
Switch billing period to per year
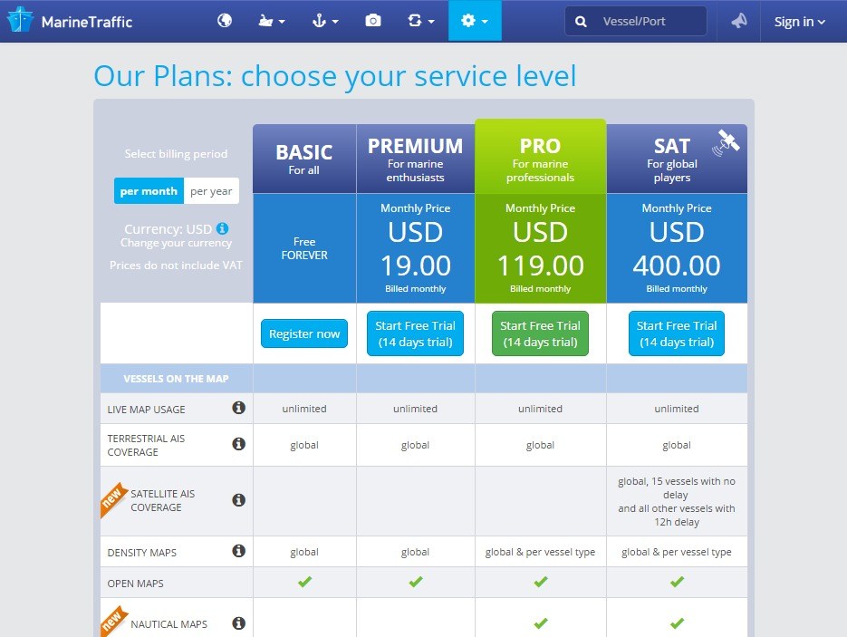pos(211,191)
